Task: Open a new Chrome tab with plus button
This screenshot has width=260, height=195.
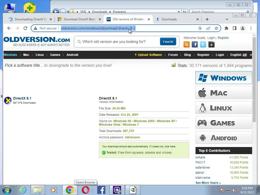Action: (x=207, y=19)
